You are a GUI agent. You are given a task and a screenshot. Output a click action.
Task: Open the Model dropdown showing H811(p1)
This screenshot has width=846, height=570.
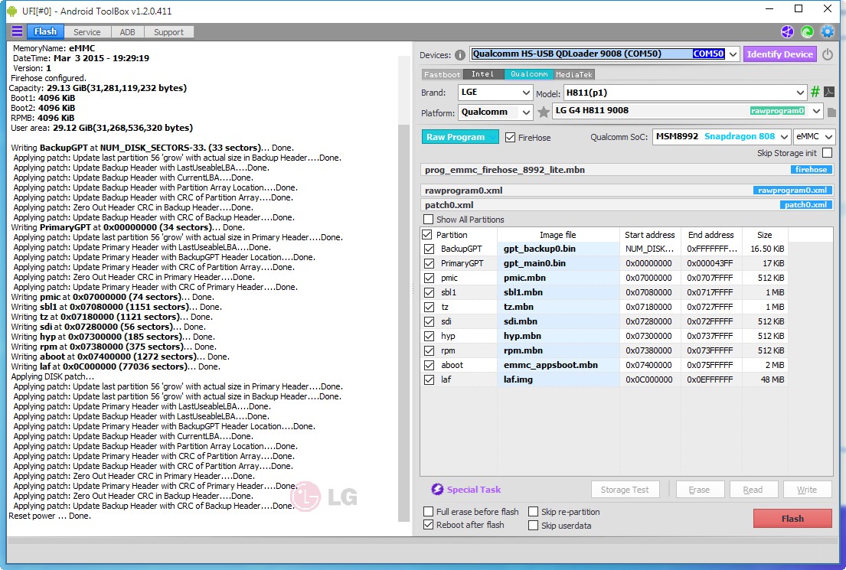684,93
